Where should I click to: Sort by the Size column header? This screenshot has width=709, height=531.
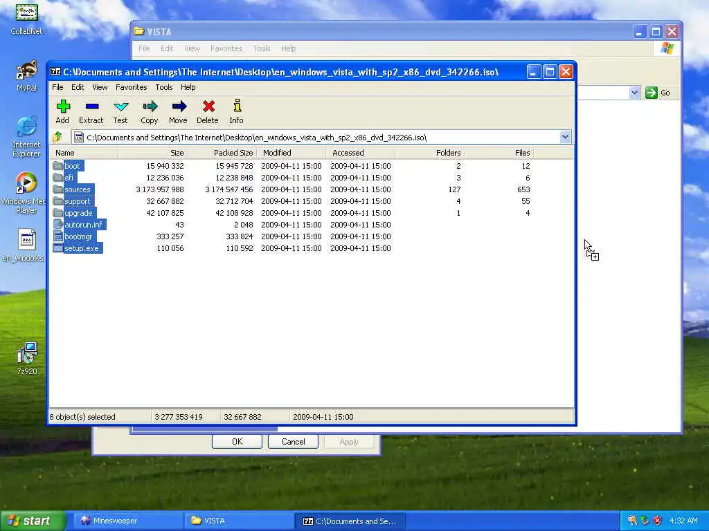pos(153,153)
